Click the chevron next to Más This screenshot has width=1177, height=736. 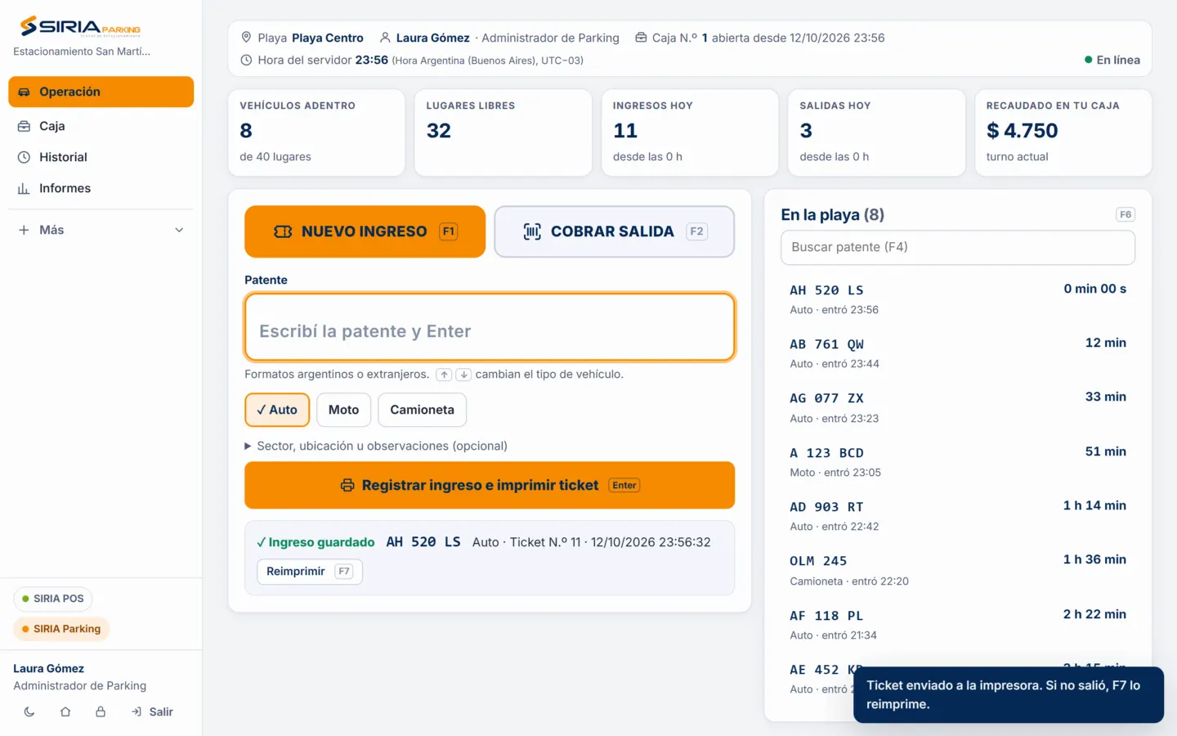pos(179,230)
